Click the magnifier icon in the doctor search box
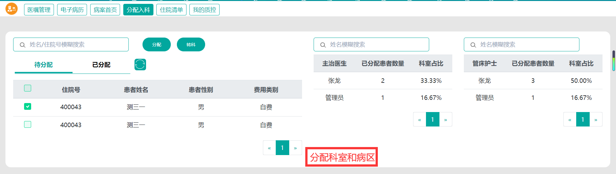Image resolution: width=616 pixels, height=174 pixels. 323,45
